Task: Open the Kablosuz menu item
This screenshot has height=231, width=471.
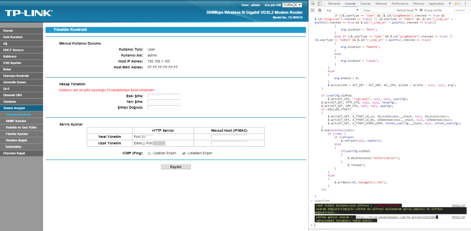Action: (x=21, y=56)
